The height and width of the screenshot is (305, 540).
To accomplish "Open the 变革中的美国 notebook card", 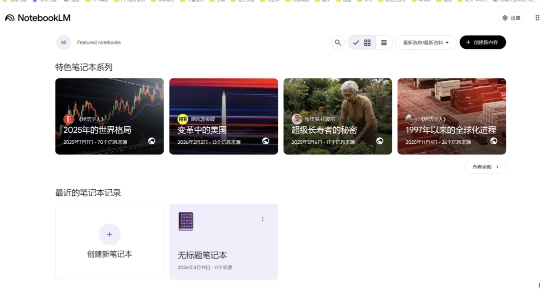I will 223,116.
